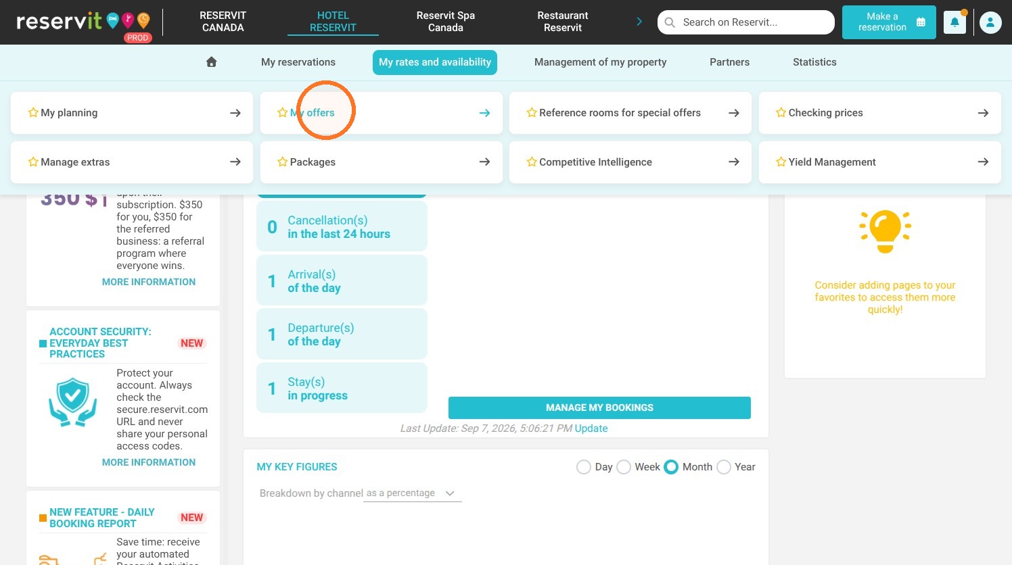Click the MY KEY FIGURES heading

tap(297, 467)
